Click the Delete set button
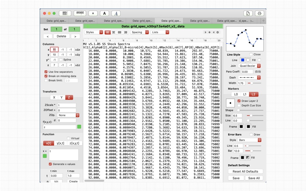Screen dimensions: 306x191 tap(62, 36)
